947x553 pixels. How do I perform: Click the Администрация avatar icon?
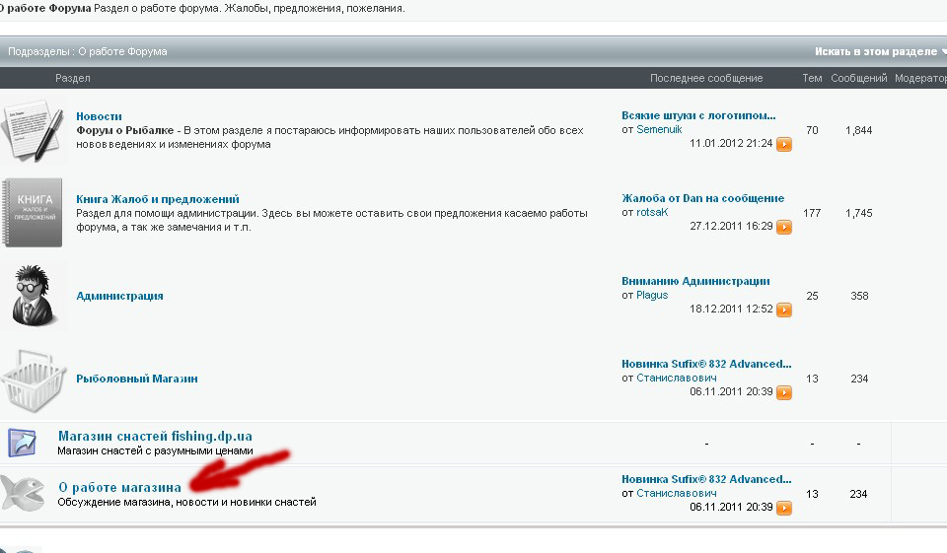coord(32,295)
